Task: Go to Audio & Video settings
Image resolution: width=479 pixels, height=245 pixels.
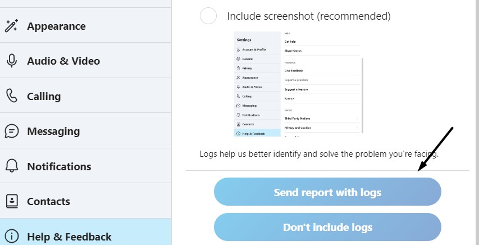Action: pyautogui.click(x=63, y=61)
